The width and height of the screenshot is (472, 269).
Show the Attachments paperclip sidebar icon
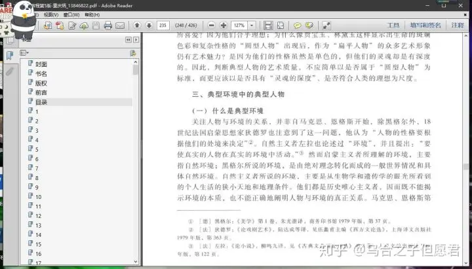click(x=10, y=71)
